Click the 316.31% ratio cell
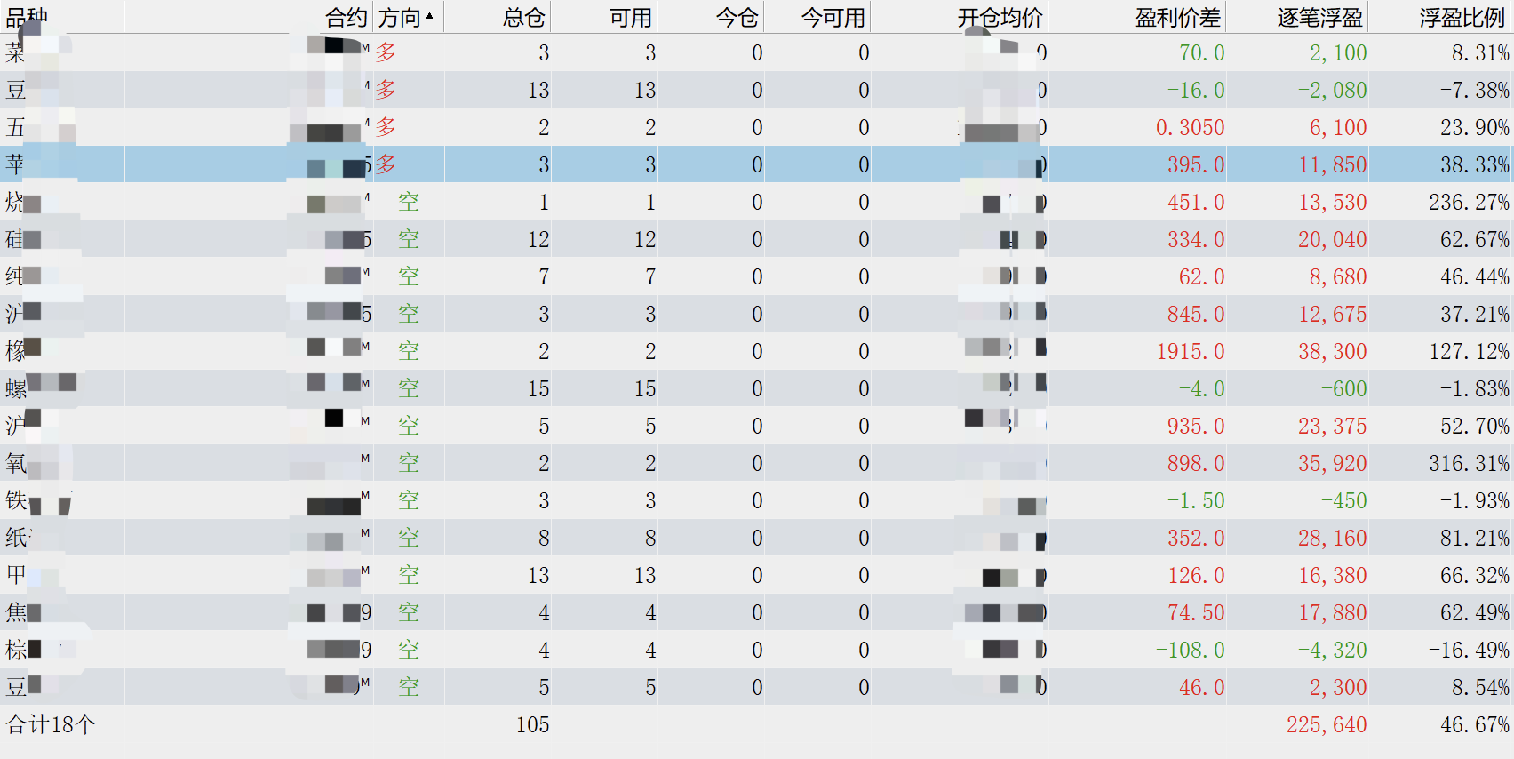 pyautogui.click(x=1468, y=463)
